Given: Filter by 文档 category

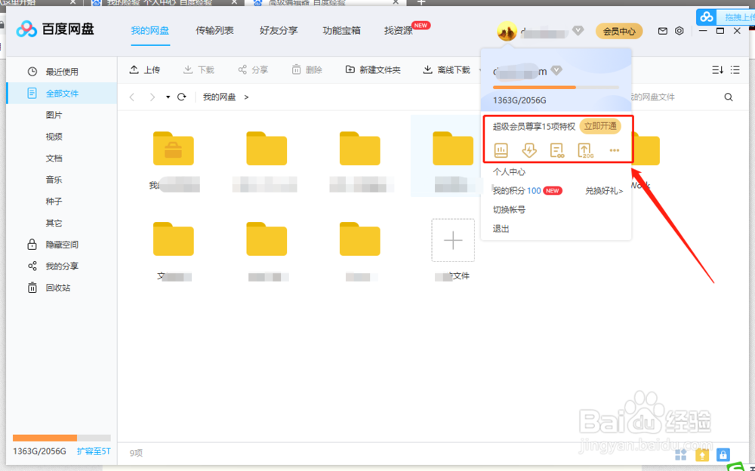Looking at the screenshot, I should click(54, 159).
